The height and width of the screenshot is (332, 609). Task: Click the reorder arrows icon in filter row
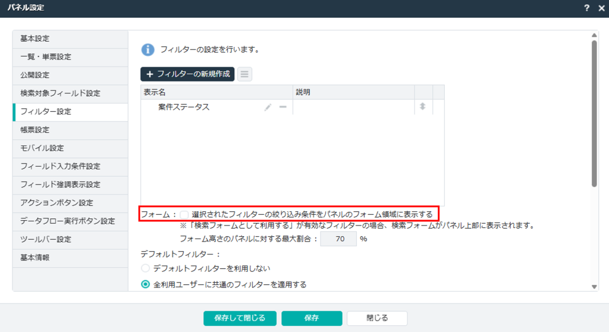pos(423,107)
